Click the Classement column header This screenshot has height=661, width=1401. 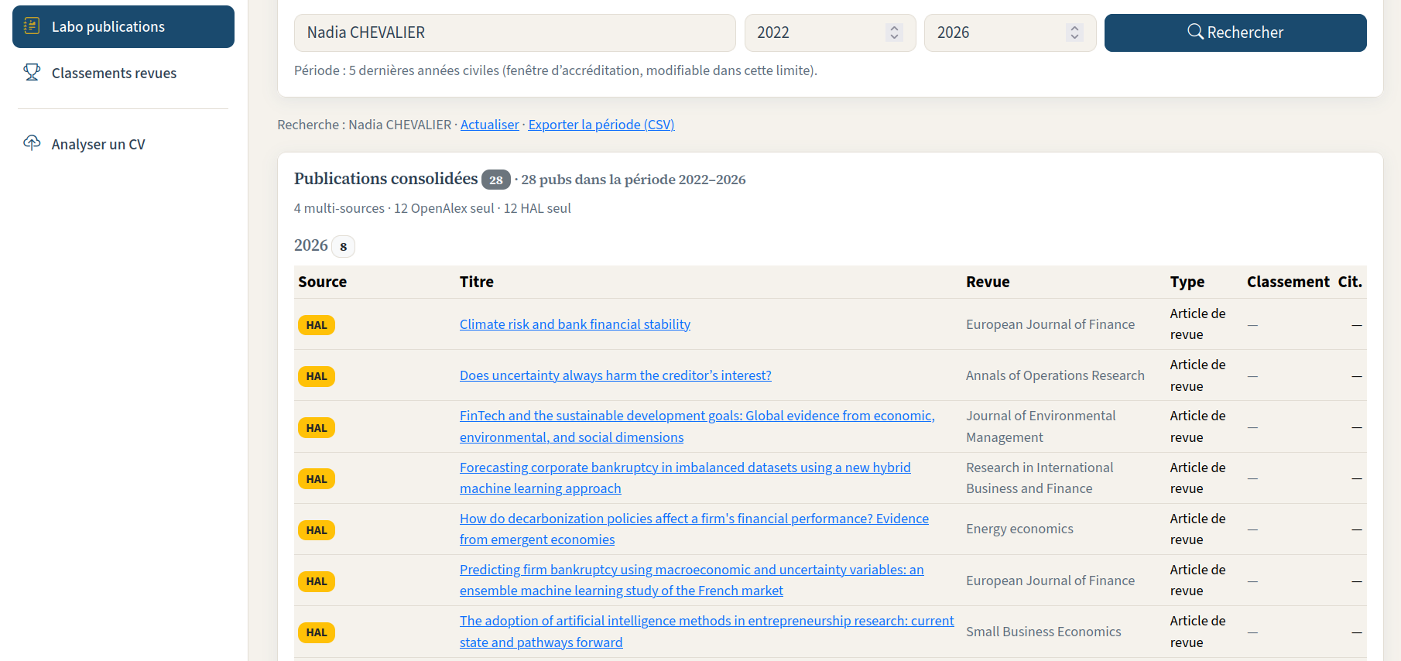[1288, 282]
